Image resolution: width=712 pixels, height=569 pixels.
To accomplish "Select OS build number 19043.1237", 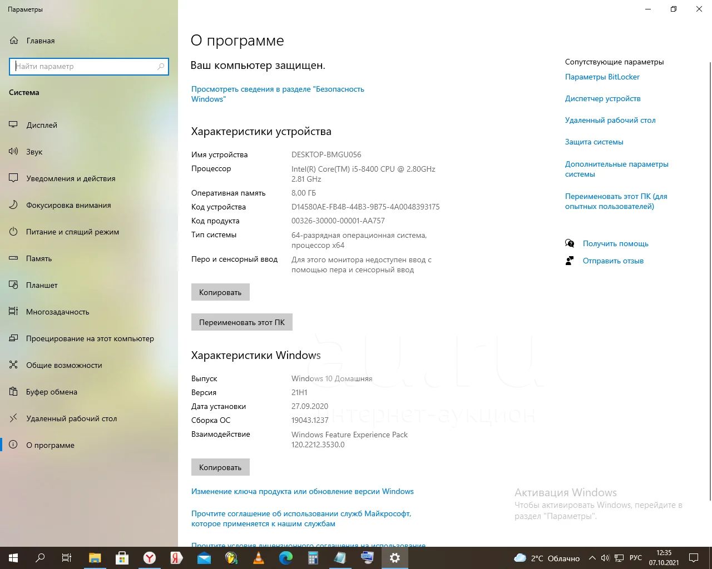I will click(310, 420).
